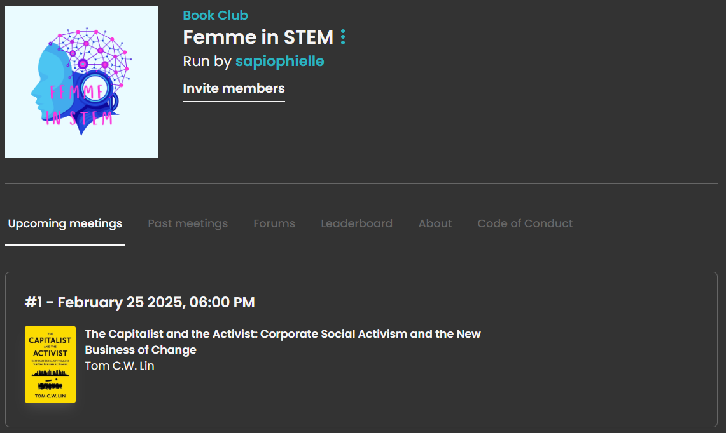
Task: Visit the sapiophielle profile link
Action: coord(280,62)
